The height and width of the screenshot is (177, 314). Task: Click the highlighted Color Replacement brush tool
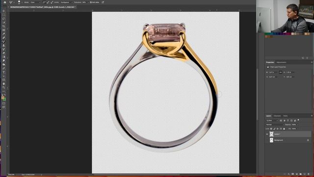pos(3,41)
